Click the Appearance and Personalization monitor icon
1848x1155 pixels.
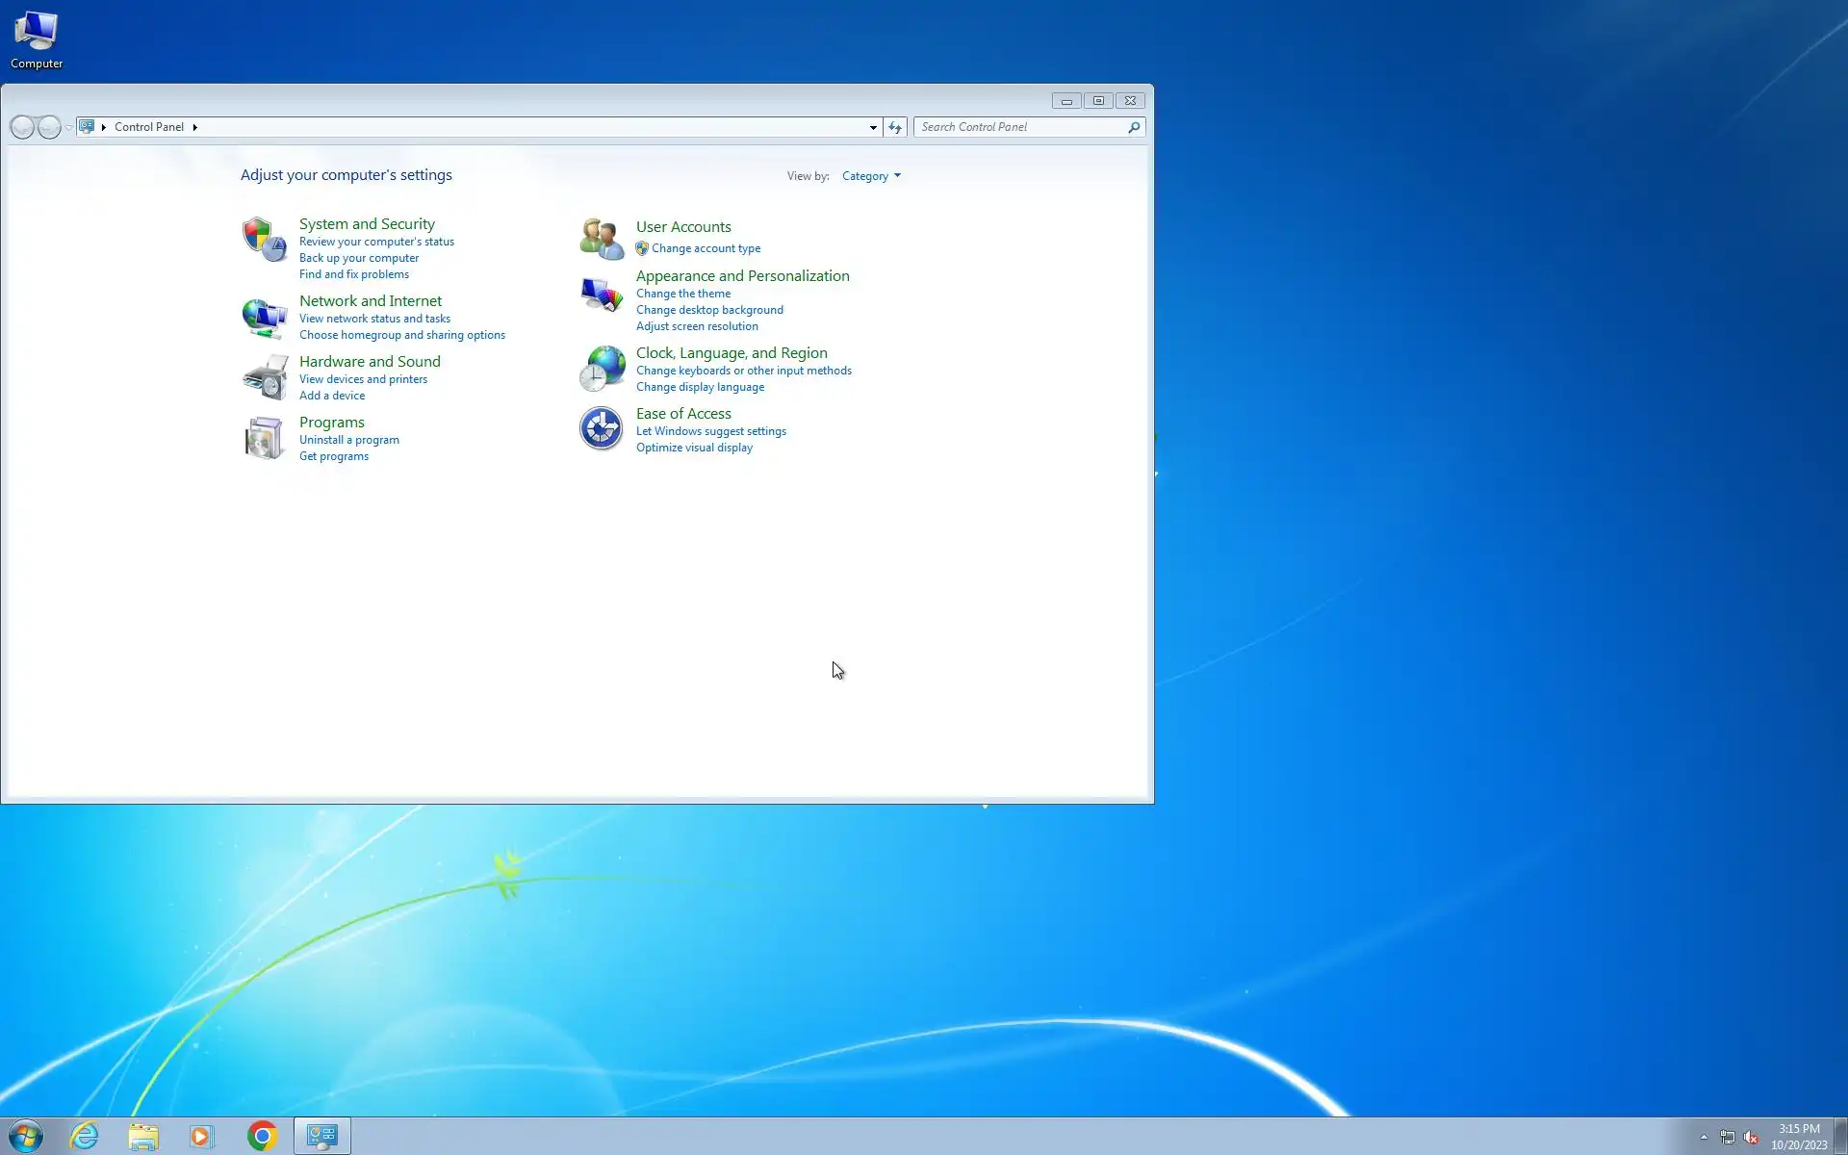[602, 295]
